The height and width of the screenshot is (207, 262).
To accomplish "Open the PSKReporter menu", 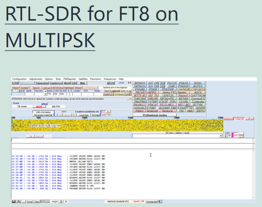I will pos(70,79).
